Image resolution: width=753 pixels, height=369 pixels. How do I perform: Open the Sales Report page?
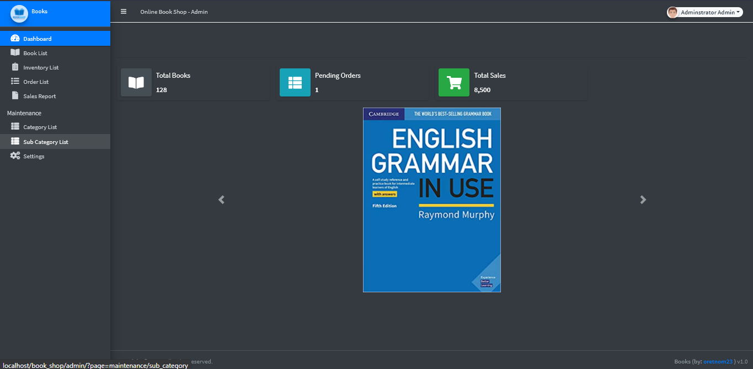pos(55,96)
